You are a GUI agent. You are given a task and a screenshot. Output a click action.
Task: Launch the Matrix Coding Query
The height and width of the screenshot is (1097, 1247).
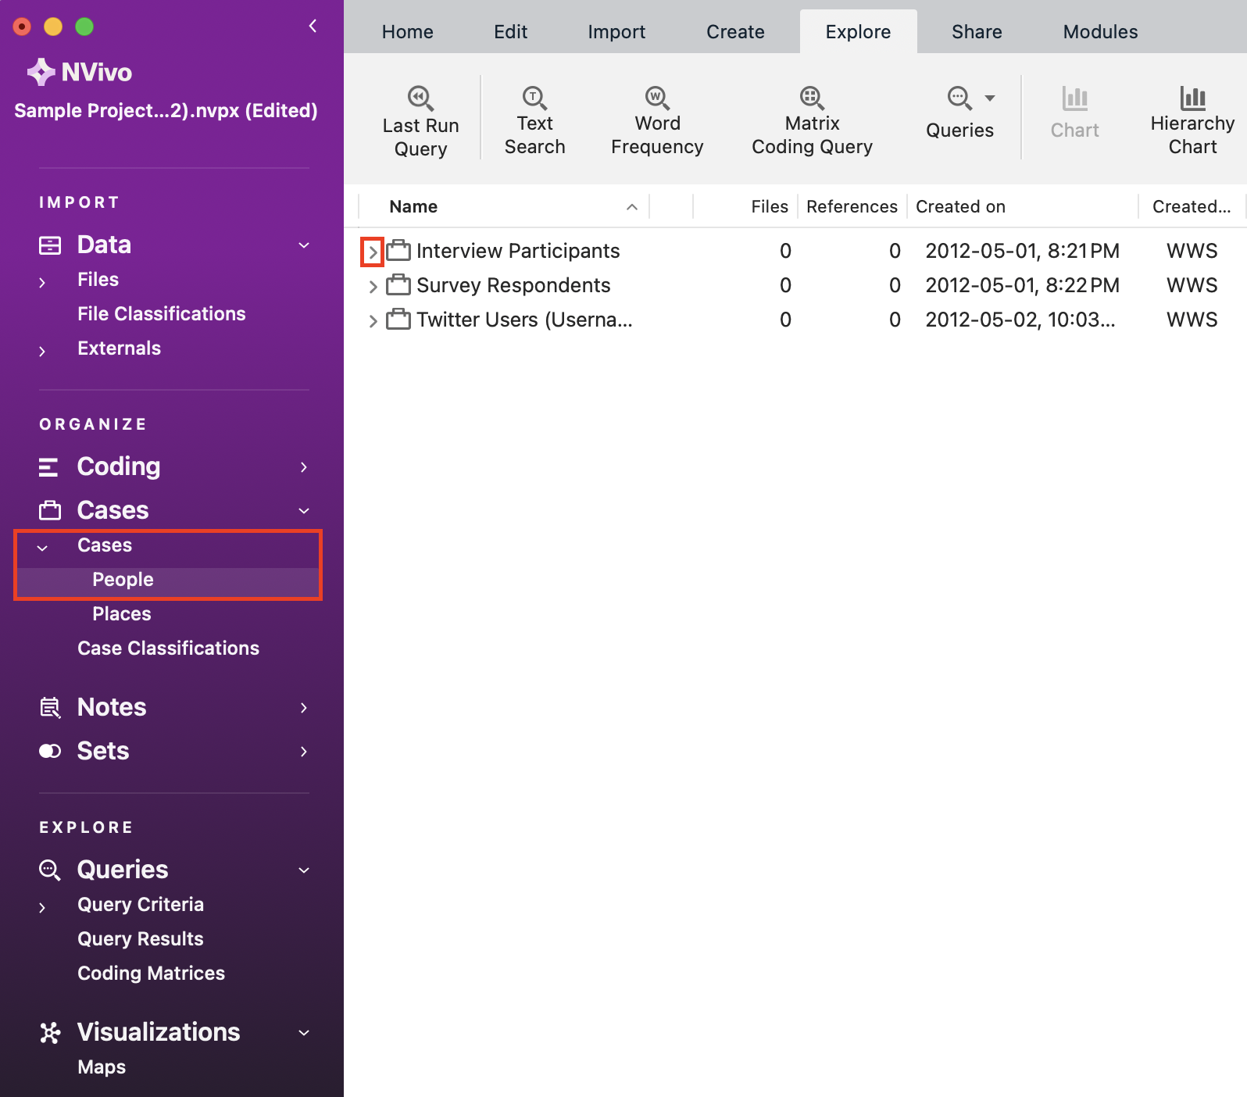tap(812, 120)
